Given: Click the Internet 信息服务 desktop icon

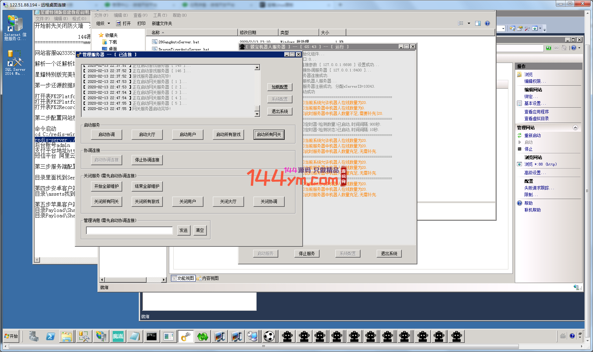Looking at the screenshot, I should click(x=15, y=28).
